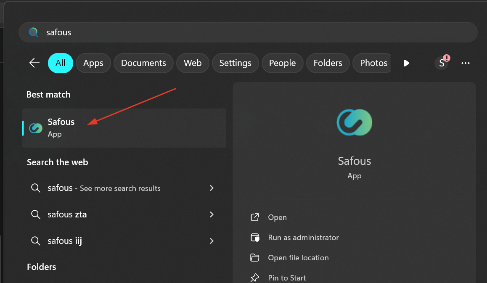This screenshot has height=283, width=487.
Task: Open the three-dot more options menu
Action: (x=465, y=63)
